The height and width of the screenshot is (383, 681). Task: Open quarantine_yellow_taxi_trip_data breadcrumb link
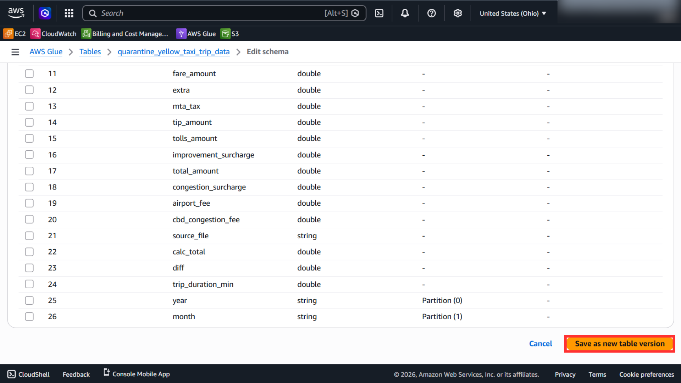coord(174,52)
